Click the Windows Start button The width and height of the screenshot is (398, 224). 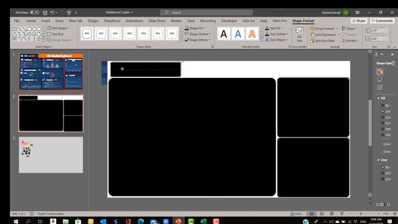[16, 222]
